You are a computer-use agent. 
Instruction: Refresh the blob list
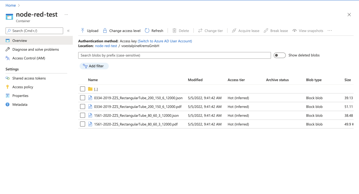pyautogui.click(x=154, y=31)
